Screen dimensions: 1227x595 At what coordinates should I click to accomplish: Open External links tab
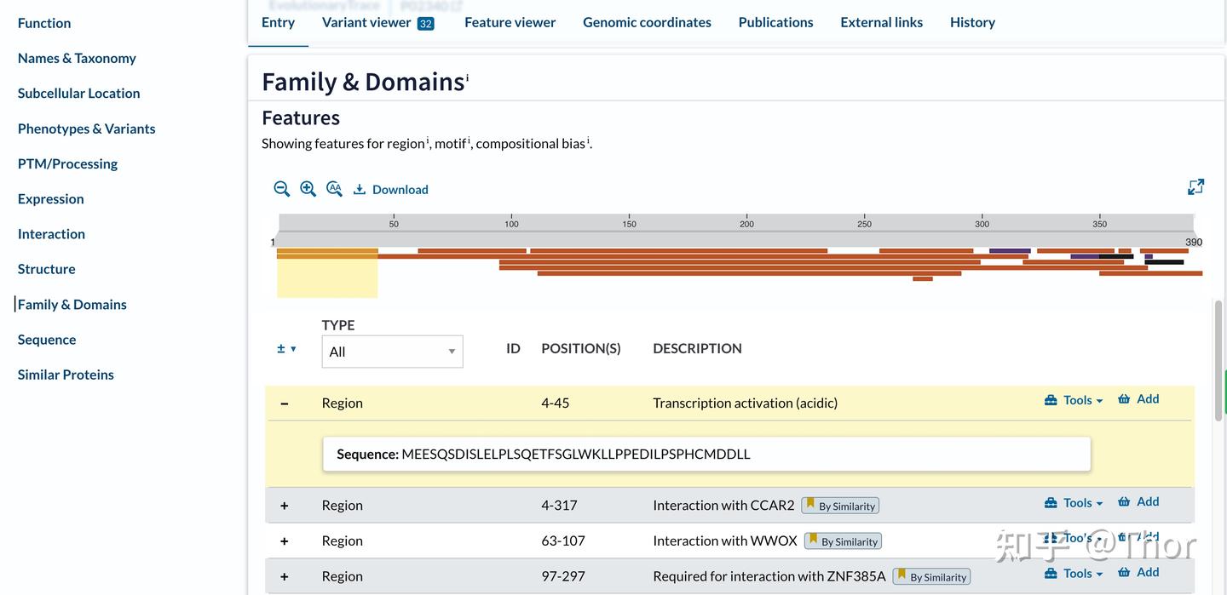coord(881,22)
